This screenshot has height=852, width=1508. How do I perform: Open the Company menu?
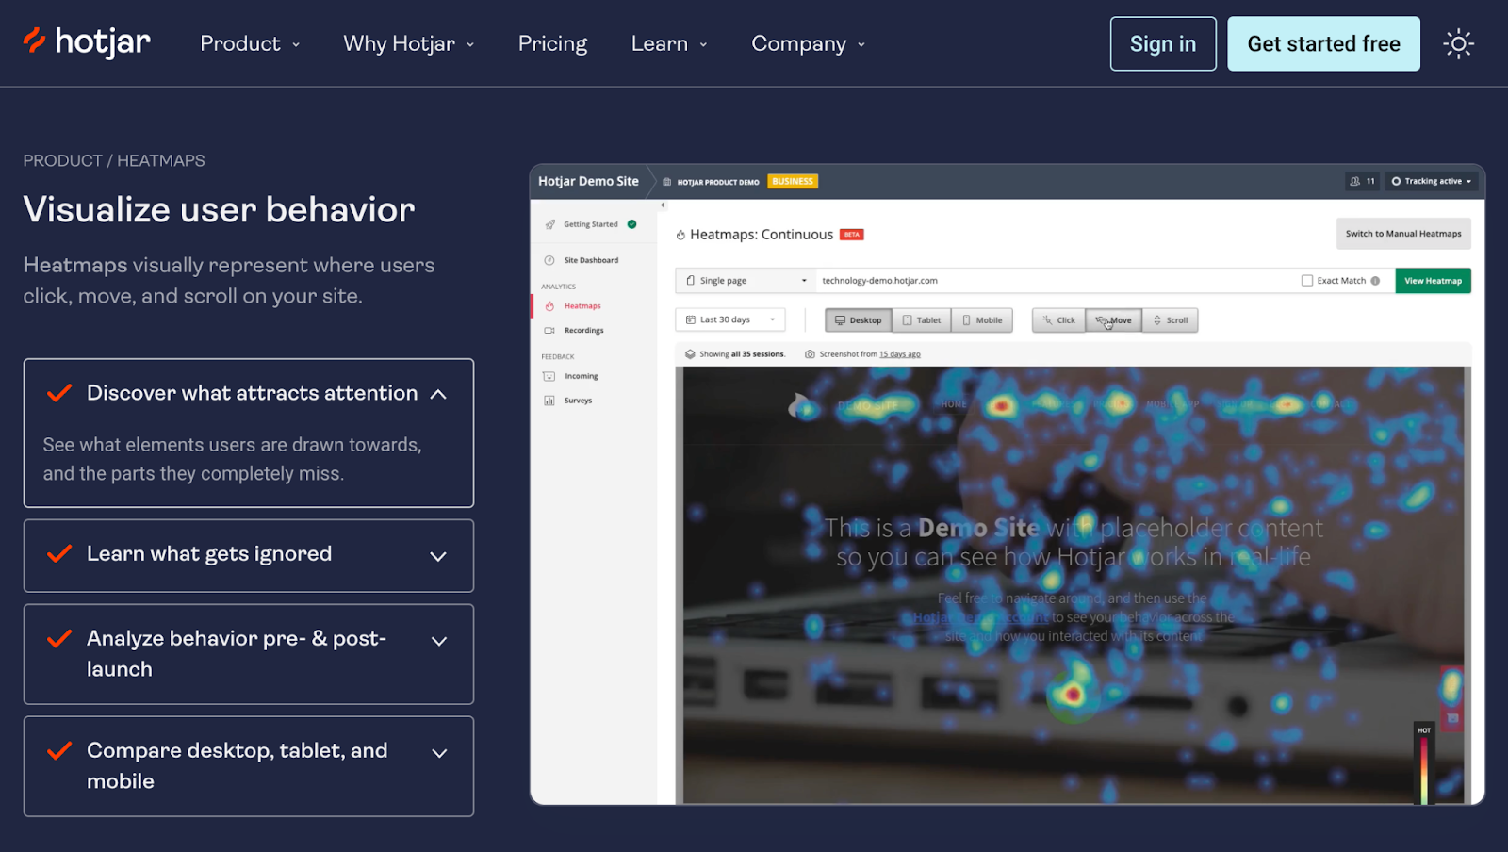(x=808, y=43)
